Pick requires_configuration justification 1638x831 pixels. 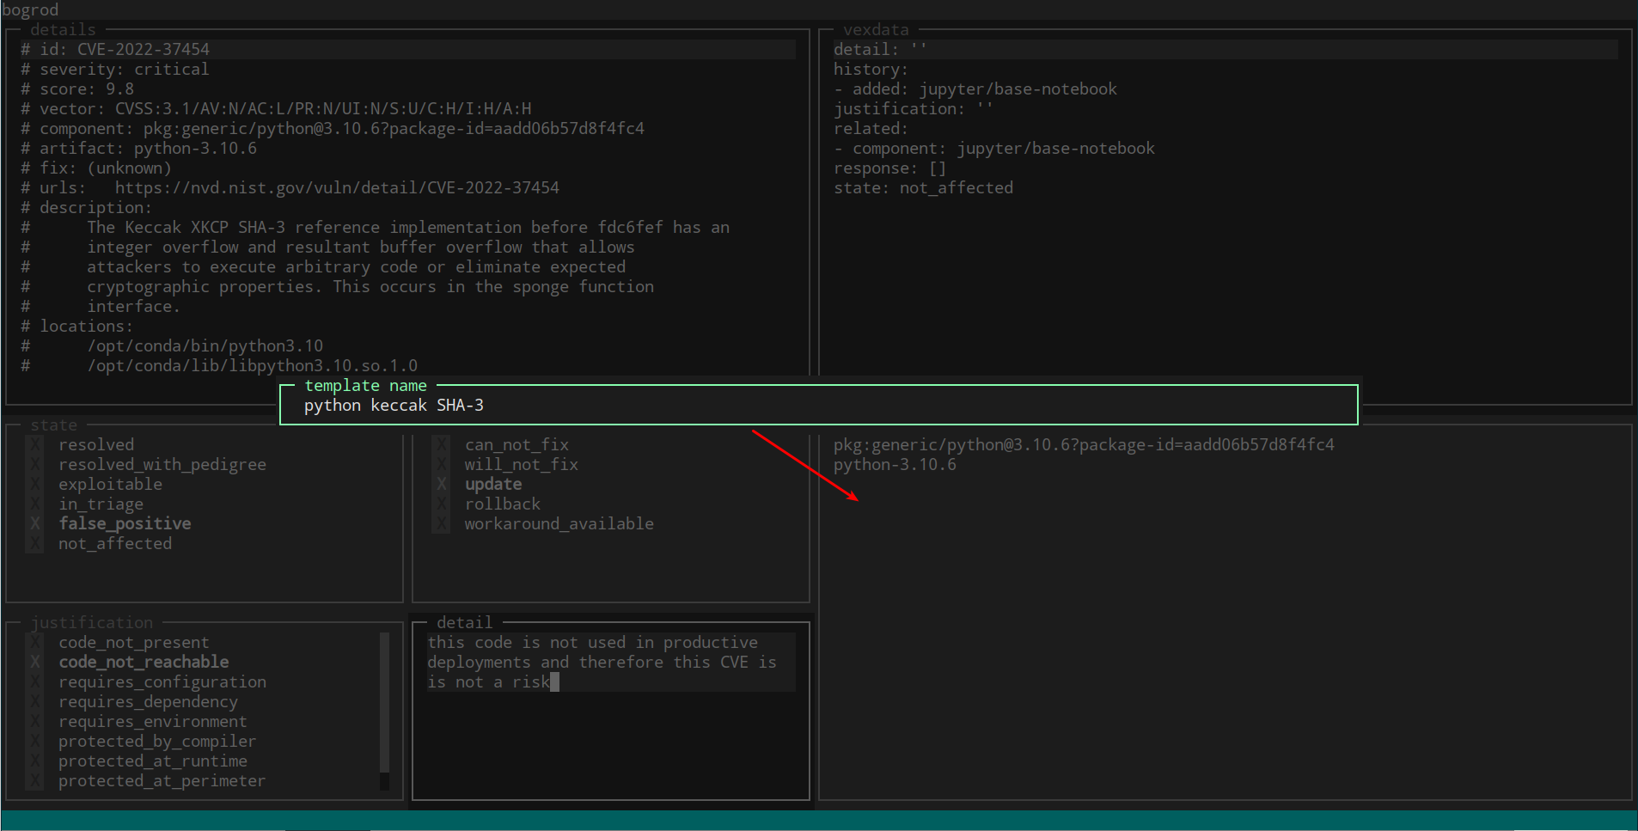[162, 681]
